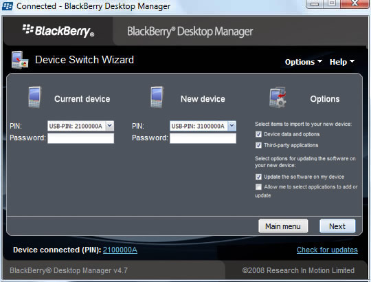Click the New device phone icon
The image size is (371, 282).
click(x=157, y=97)
